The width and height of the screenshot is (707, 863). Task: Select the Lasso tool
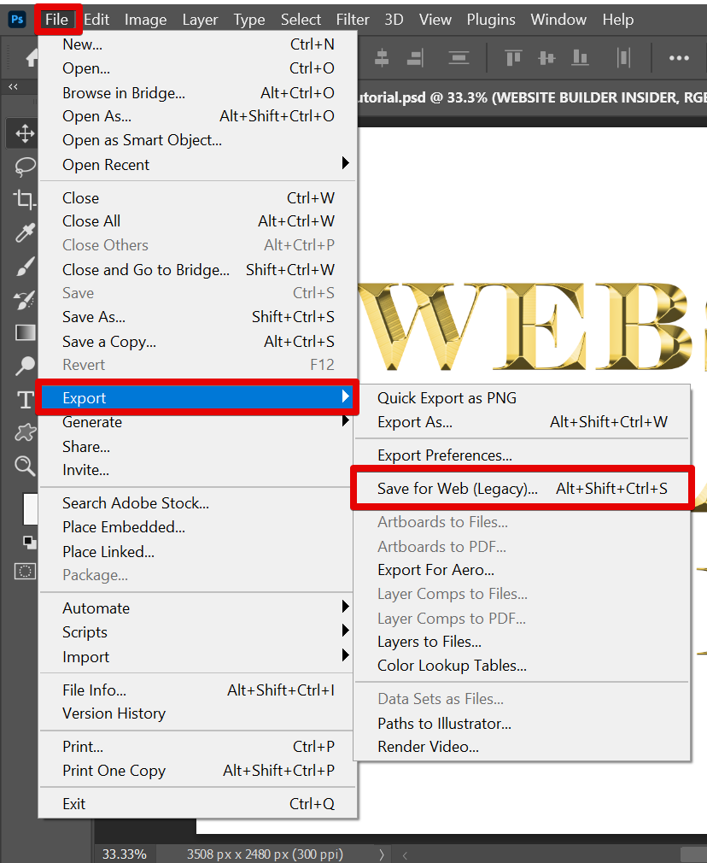[25, 167]
